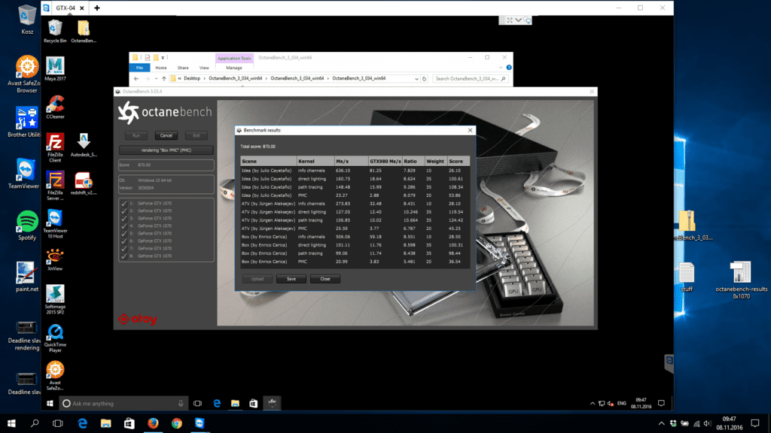
Task: Open a new session tab with plus
Action: click(x=97, y=8)
